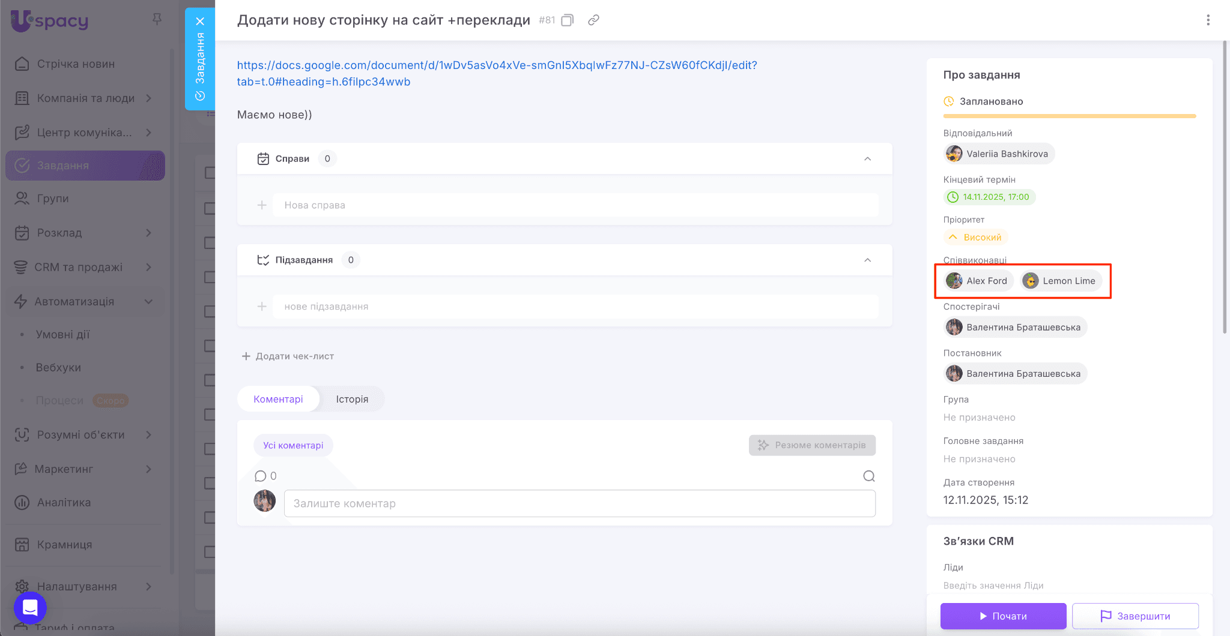Collapse the Справи section
1230x636 pixels.
(x=867, y=159)
